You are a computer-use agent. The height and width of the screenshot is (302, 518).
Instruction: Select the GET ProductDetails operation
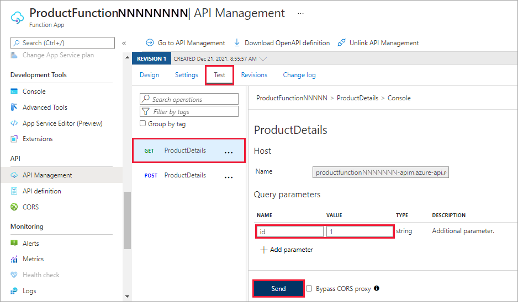pyautogui.click(x=189, y=150)
